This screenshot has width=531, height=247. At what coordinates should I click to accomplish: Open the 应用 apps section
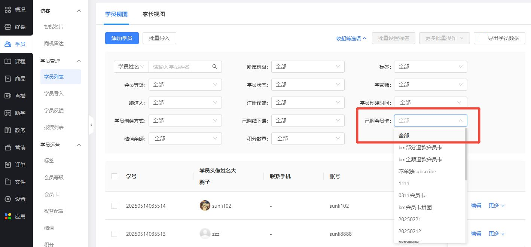click(16, 216)
